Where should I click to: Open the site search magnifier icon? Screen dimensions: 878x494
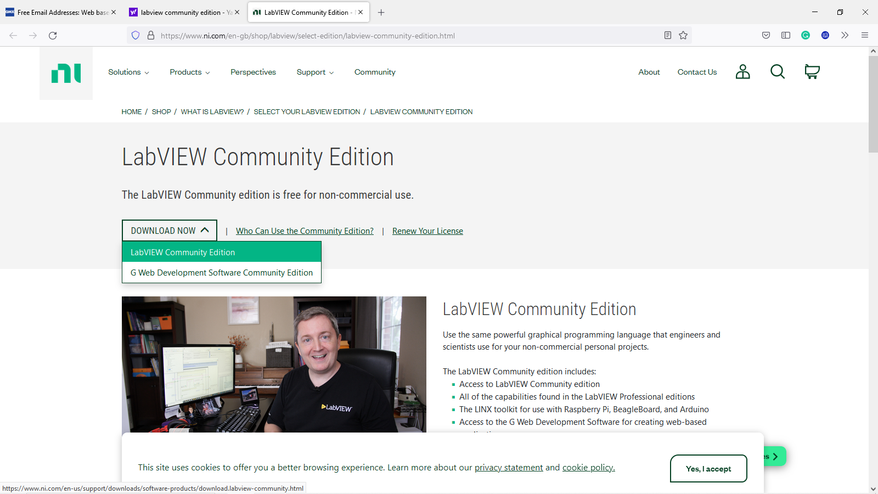[x=778, y=72]
